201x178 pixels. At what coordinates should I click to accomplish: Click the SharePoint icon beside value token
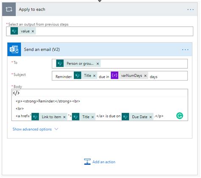coord(14,31)
